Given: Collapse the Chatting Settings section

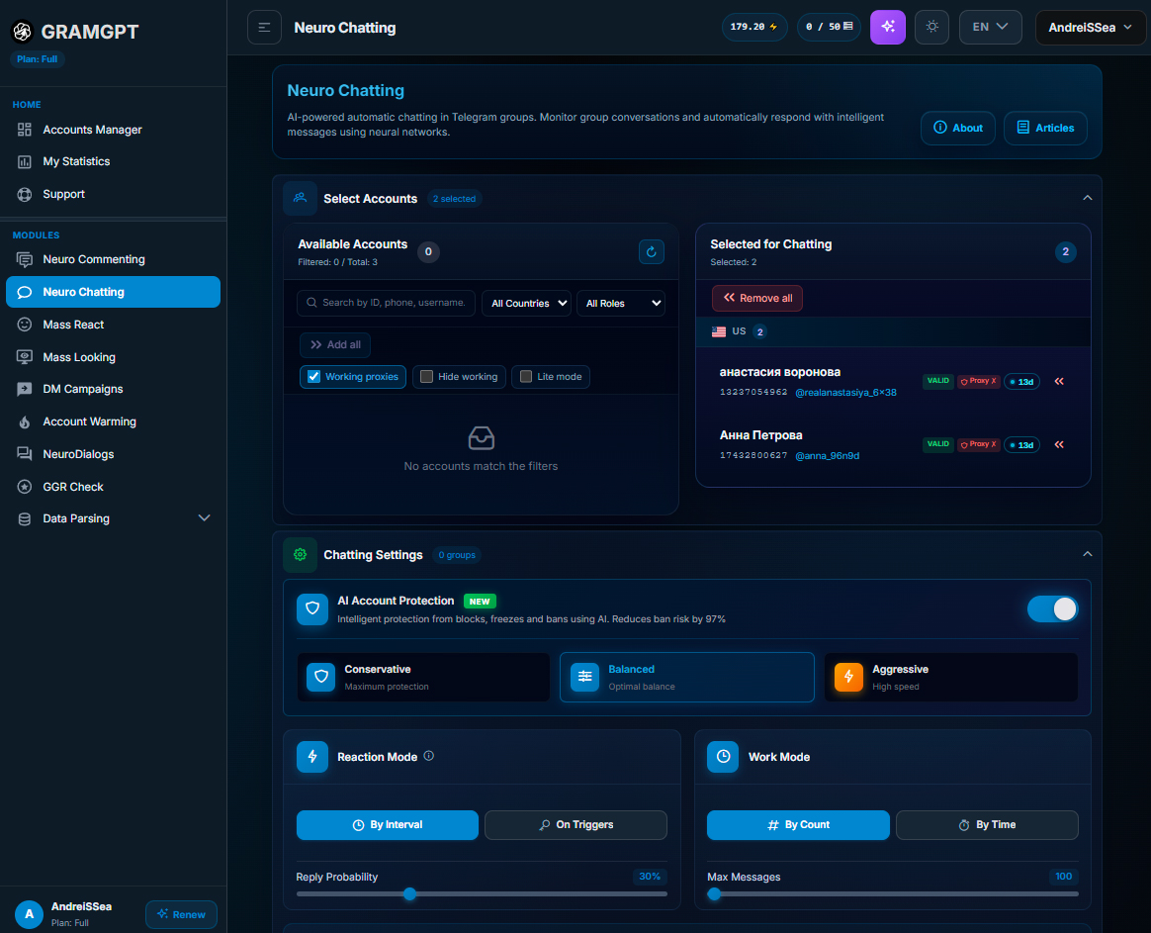Looking at the screenshot, I should pos(1087,555).
